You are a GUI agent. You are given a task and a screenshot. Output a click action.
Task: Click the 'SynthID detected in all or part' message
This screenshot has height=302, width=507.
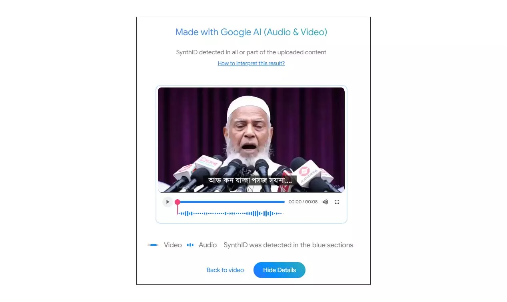pos(251,52)
